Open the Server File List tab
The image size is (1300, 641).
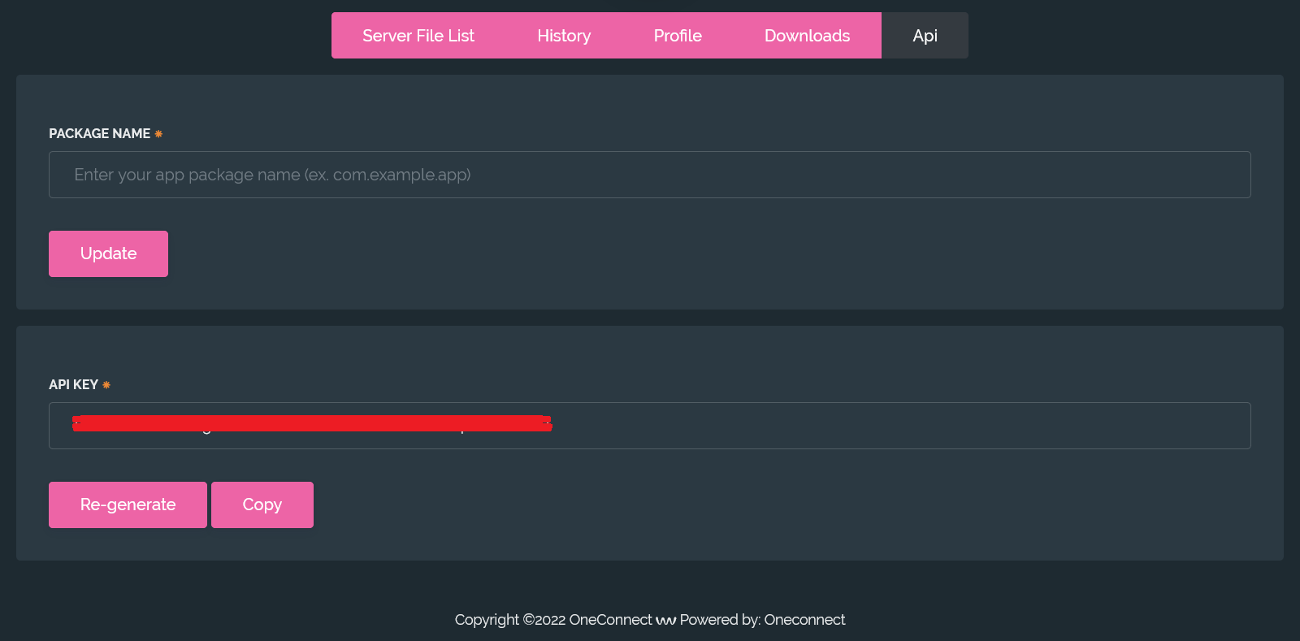tap(418, 36)
